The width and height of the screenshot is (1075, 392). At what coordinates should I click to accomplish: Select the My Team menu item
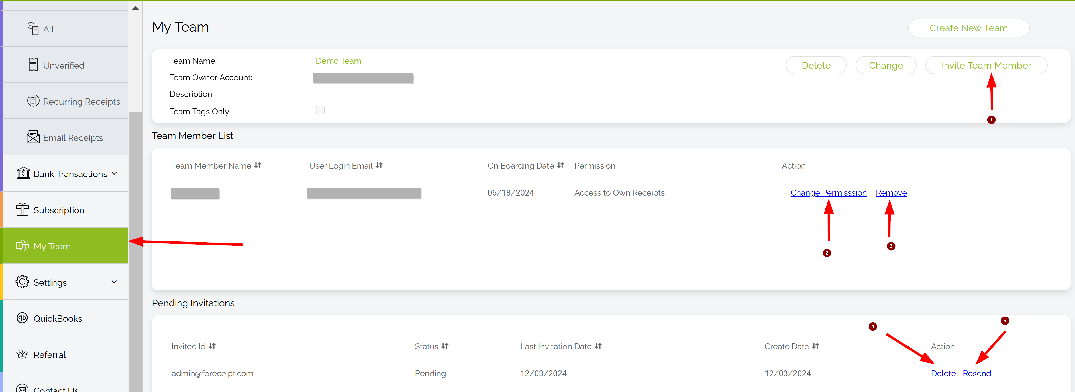(52, 246)
